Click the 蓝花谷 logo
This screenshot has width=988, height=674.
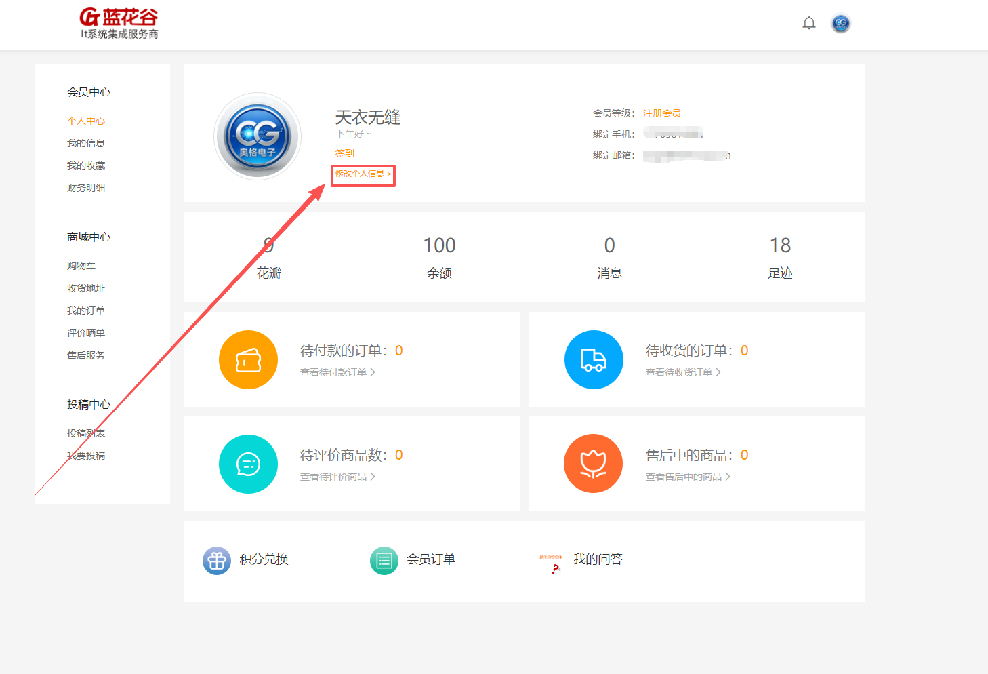point(119,20)
